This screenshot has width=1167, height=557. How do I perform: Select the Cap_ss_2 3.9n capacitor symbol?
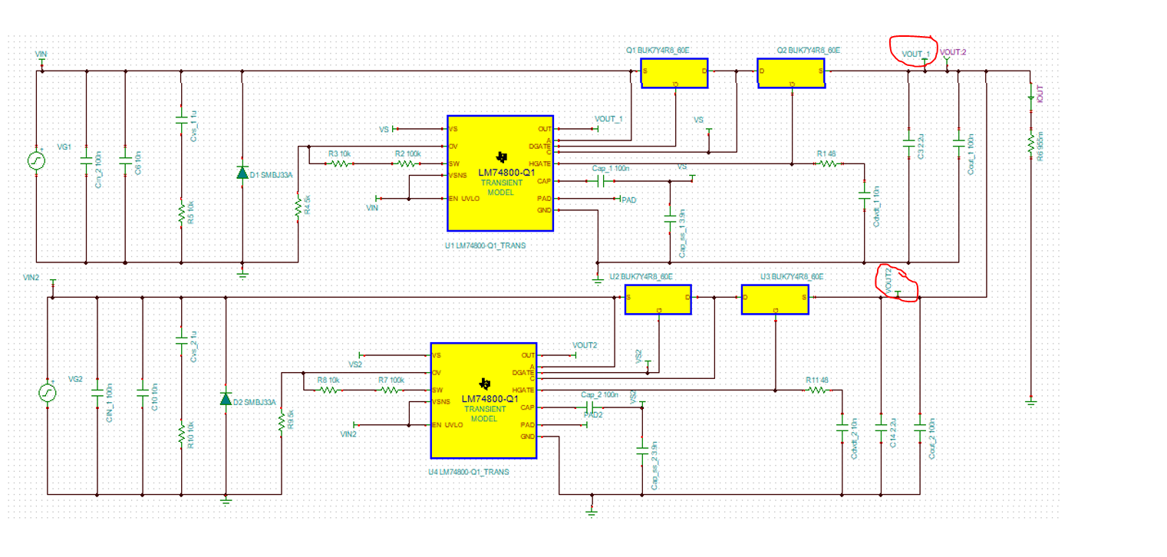coord(642,452)
